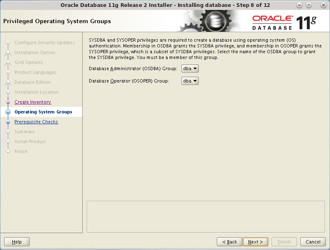
Task: Click the Summary step label
Action: tap(25, 132)
